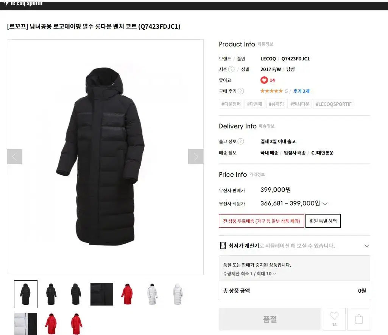Open the 후기 2개 reviews link
The image size is (388, 335).
click(301, 91)
